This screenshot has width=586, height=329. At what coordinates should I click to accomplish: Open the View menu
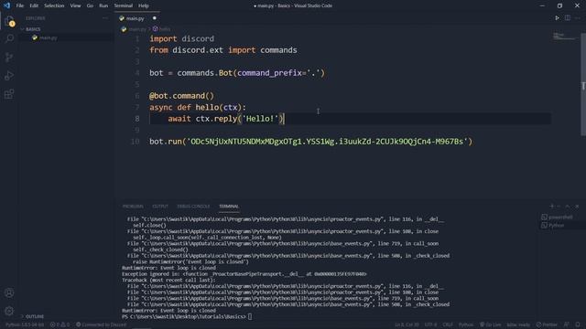tap(75, 5)
